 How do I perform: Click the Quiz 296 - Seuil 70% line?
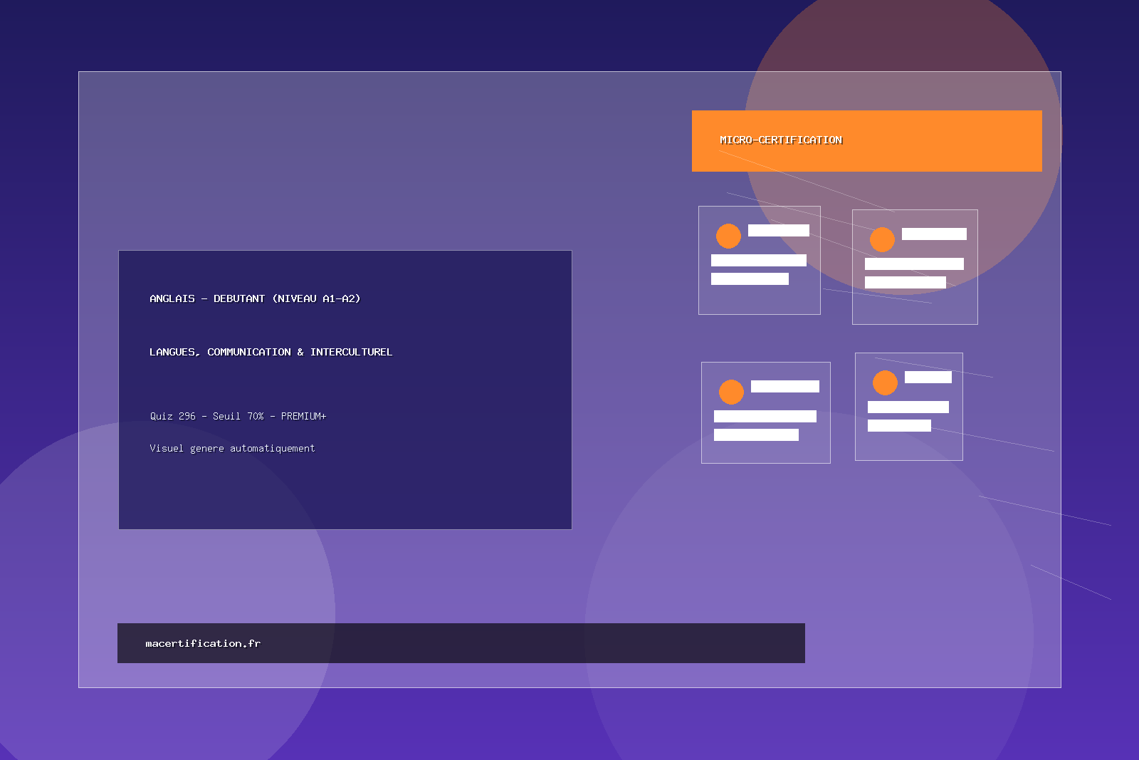[238, 416]
